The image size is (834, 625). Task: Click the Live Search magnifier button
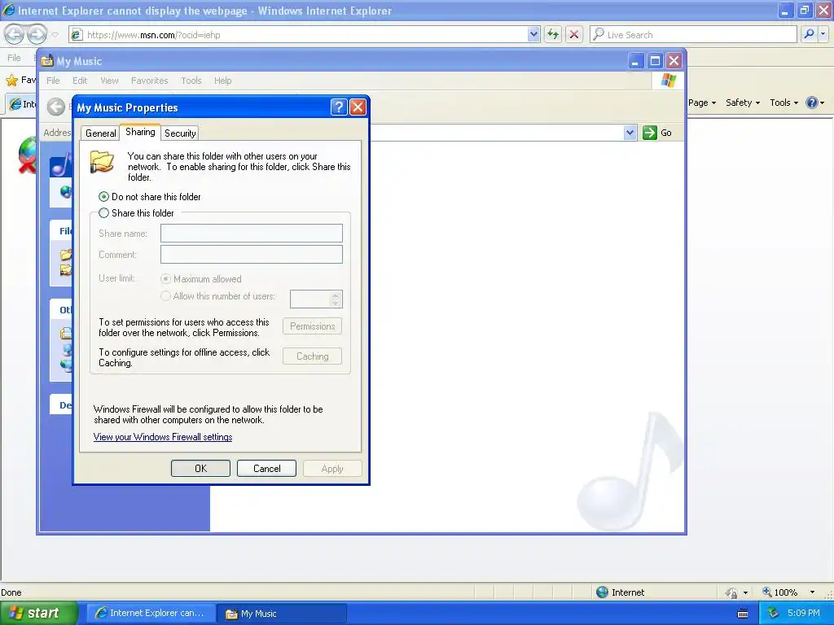click(809, 34)
